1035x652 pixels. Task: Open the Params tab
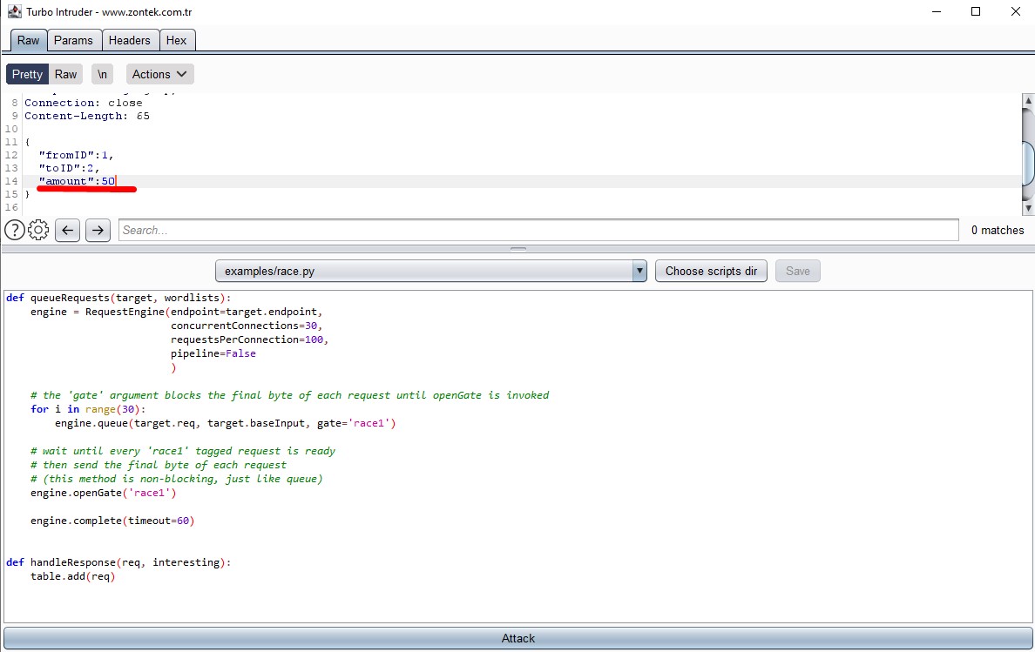point(74,39)
